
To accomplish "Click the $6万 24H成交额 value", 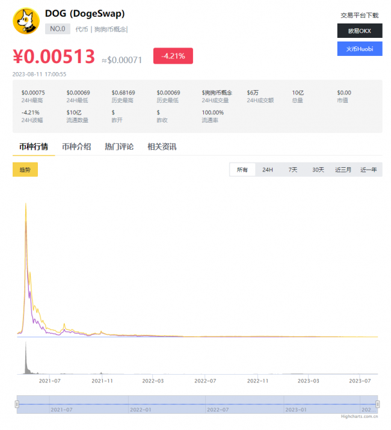I will click(x=253, y=93).
